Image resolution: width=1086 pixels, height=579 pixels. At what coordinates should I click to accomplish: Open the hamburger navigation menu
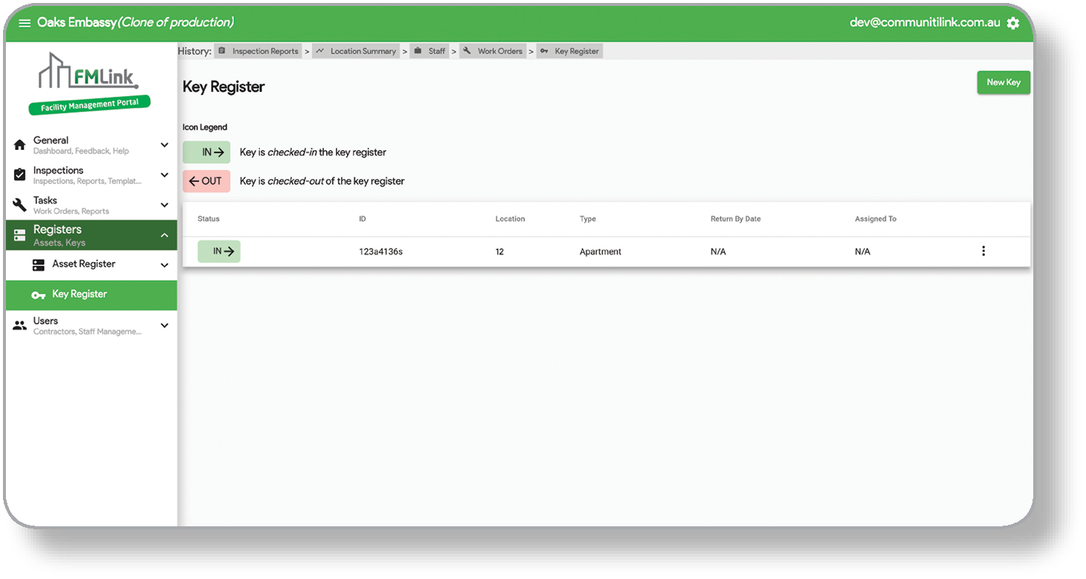click(x=25, y=23)
